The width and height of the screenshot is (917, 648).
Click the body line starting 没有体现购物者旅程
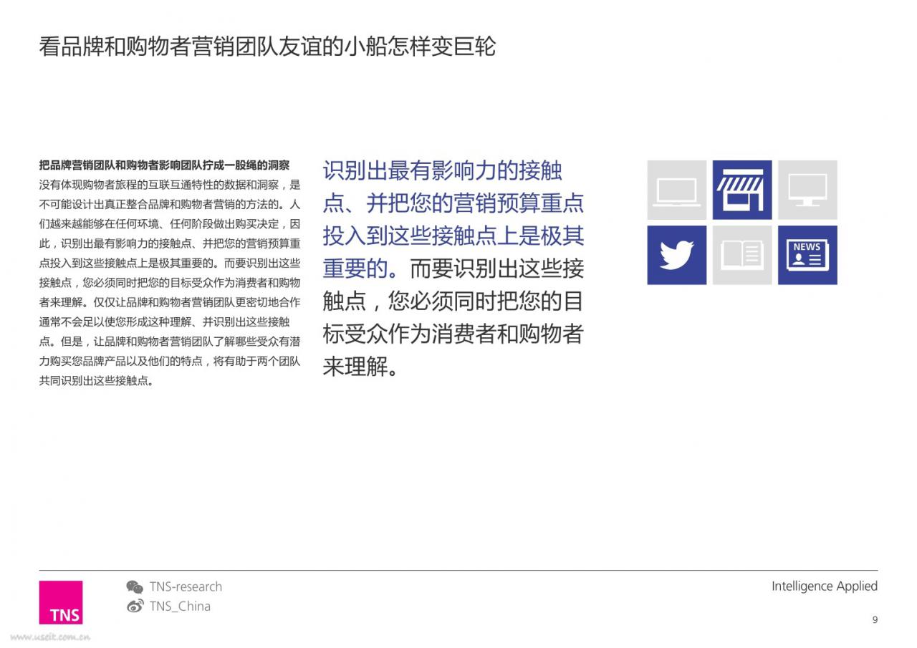170,185
